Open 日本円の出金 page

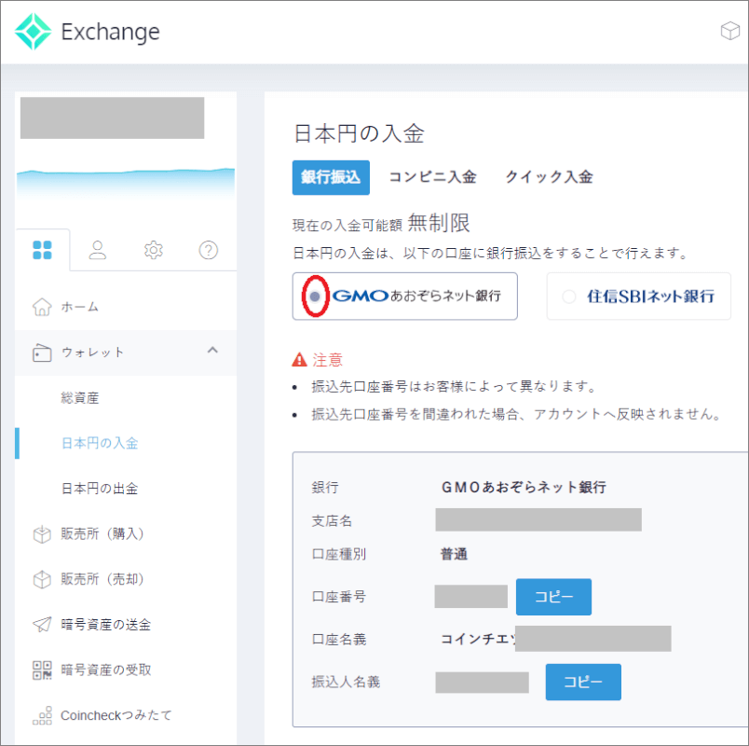click(100, 489)
